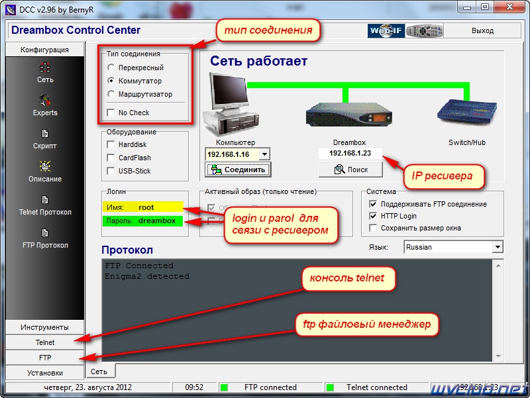530x398 pixels.
Task: Open the Язык language dropdown
Action: click(498, 247)
